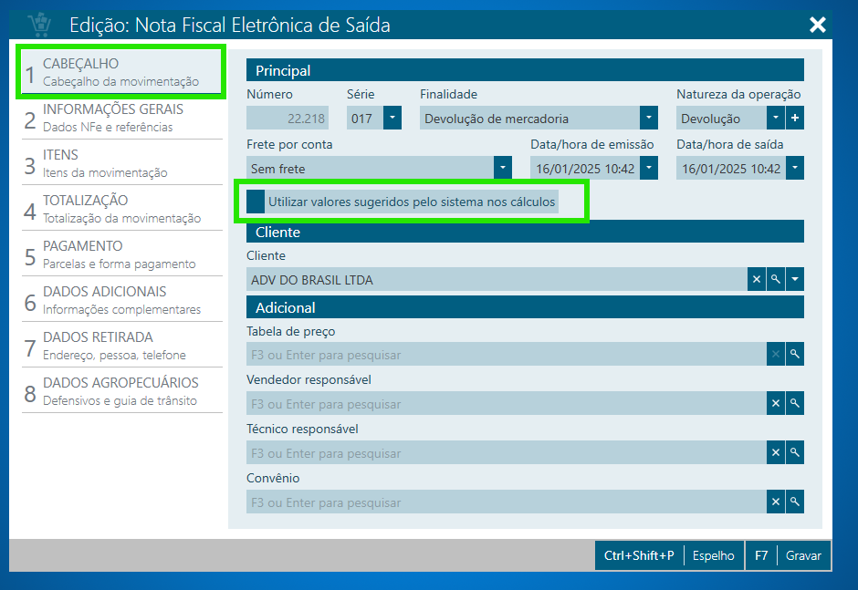Clear the Técnico responsável field
The width and height of the screenshot is (858, 590).
pos(776,453)
